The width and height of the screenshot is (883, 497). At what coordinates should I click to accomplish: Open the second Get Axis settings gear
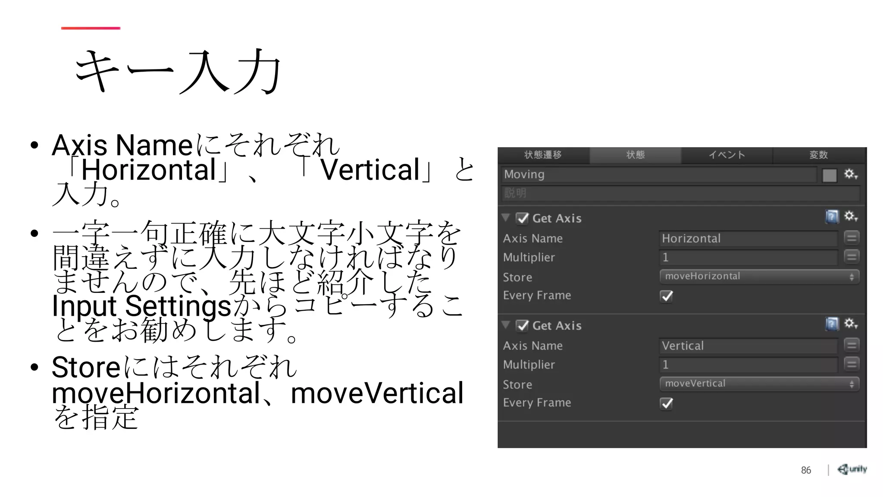coord(850,324)
